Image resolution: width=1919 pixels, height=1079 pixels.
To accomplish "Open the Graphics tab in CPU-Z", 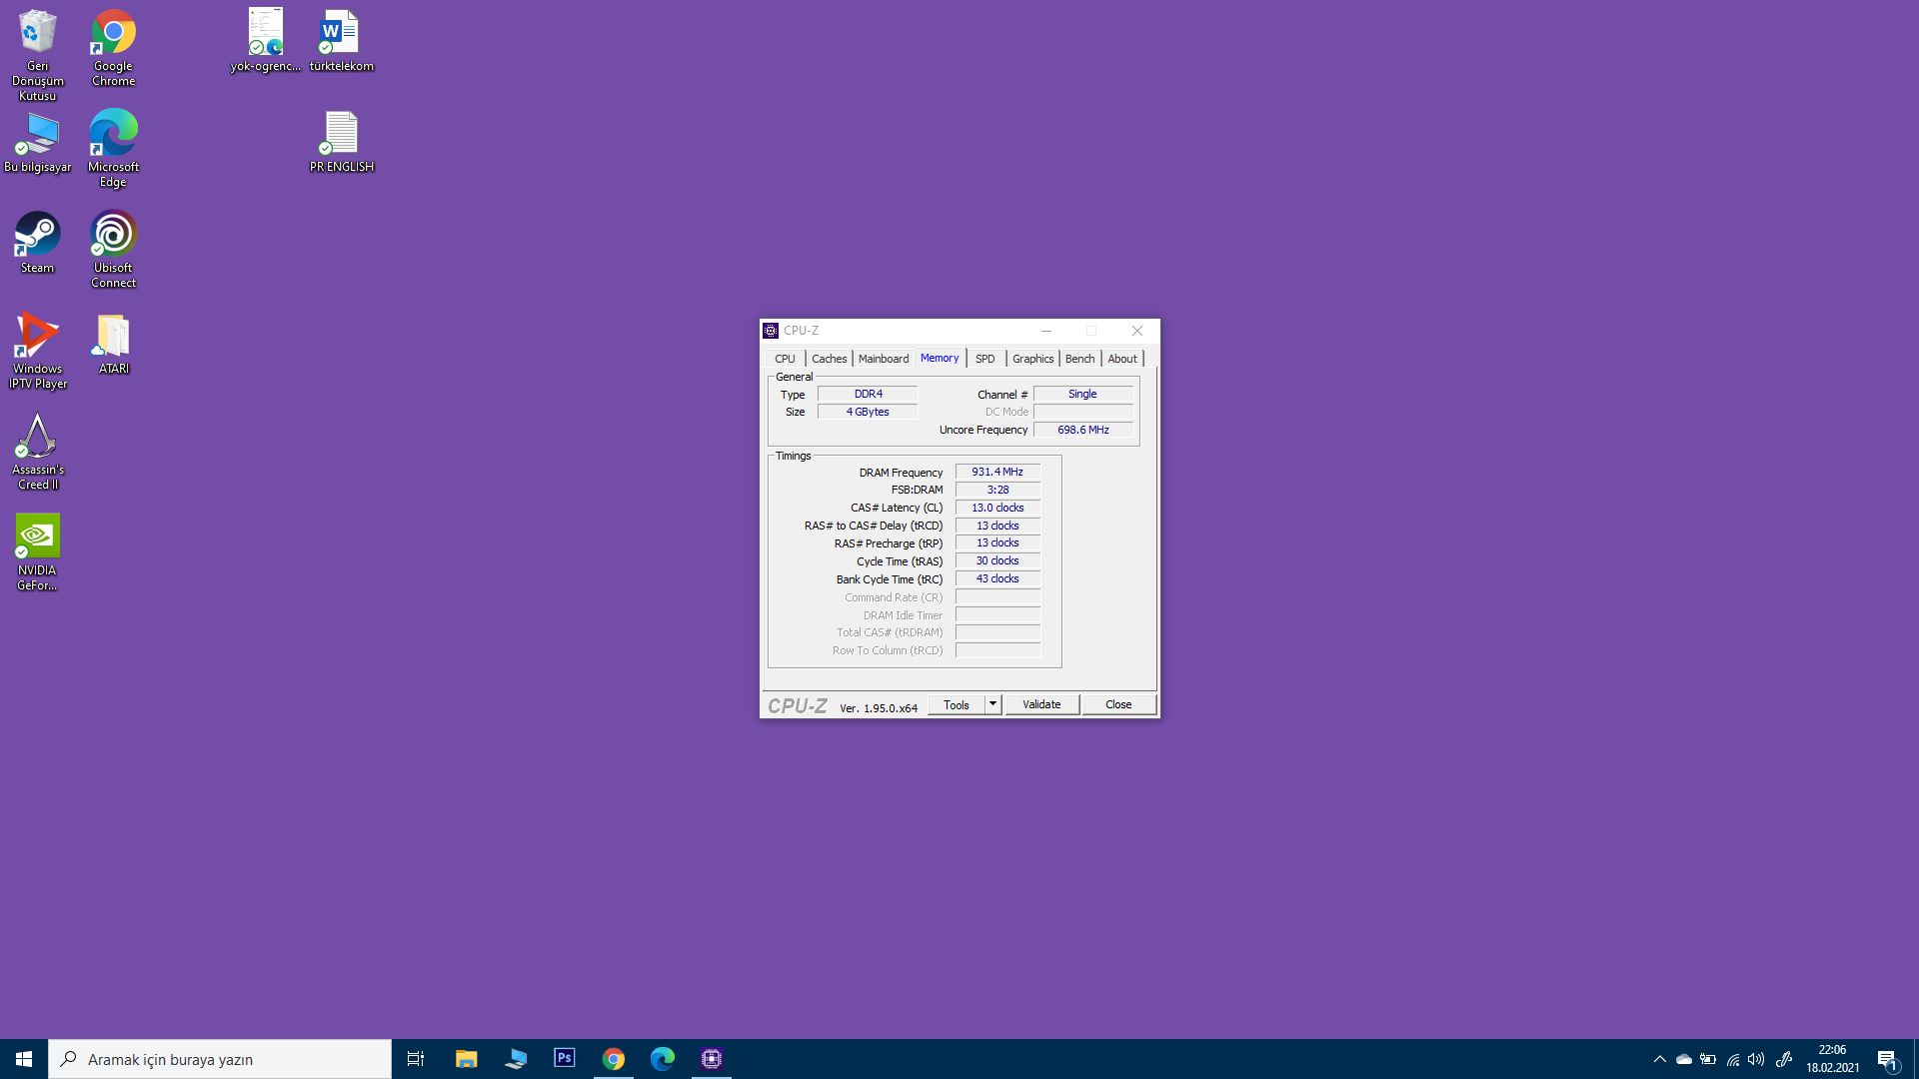I will tap(1032, 359).
